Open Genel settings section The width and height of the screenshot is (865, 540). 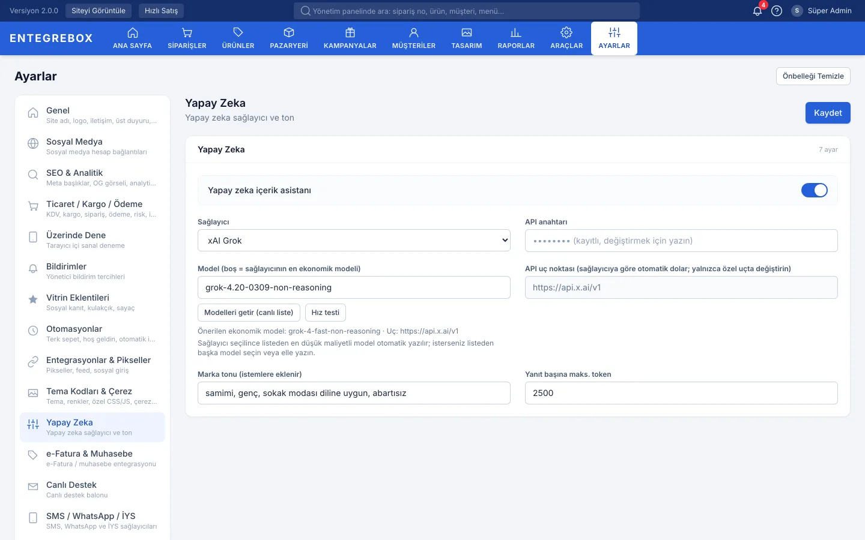click(x=93, y=115)
